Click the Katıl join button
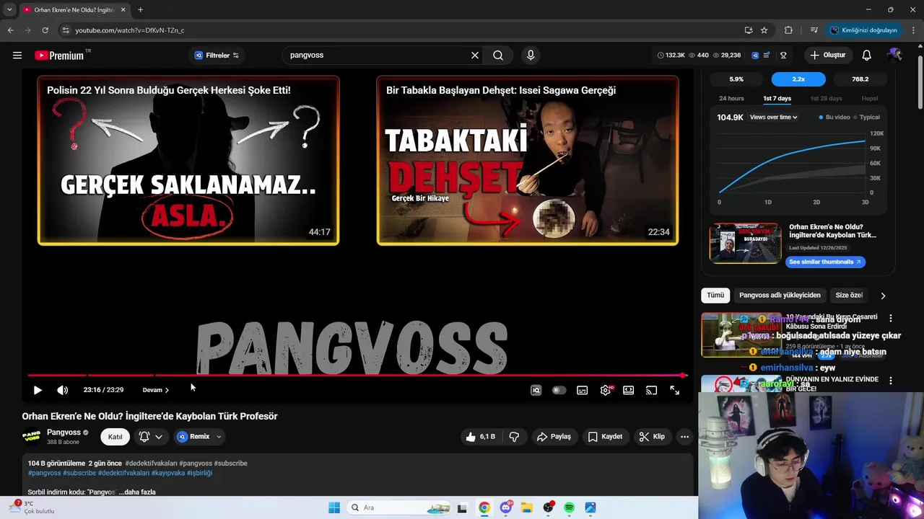Viewport: 924px width, 519px height. [115, 437]
